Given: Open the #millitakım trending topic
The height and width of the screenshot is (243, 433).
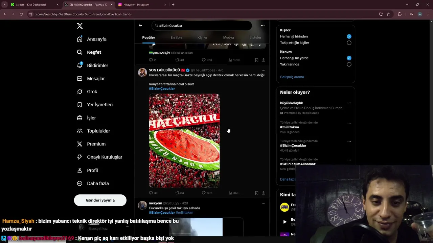Looking at the screenshot, I should 289,127.
